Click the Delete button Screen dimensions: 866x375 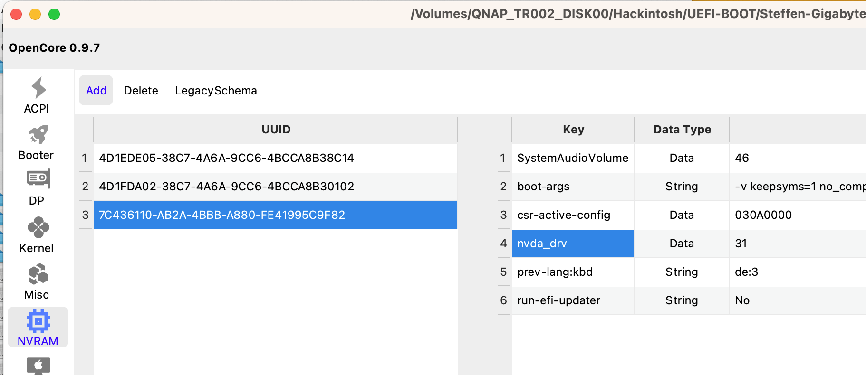pyautogui.click(x=141, y=90)
